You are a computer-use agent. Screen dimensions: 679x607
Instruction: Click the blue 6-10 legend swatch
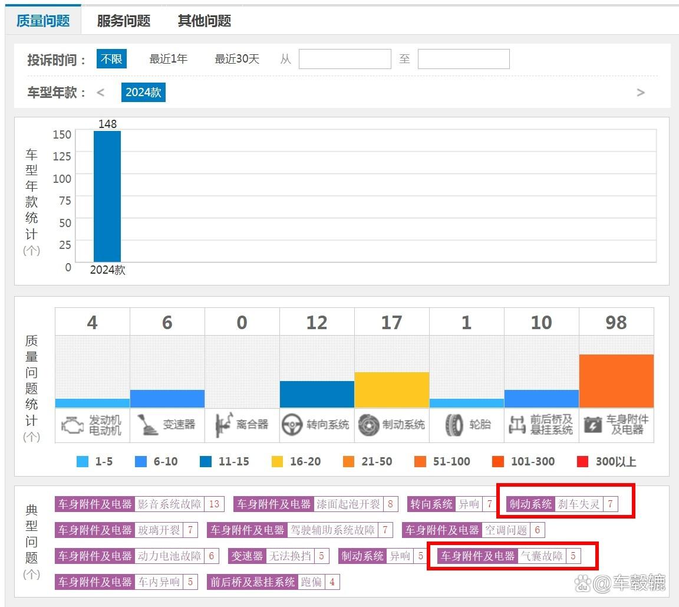[x=141, y=461]
